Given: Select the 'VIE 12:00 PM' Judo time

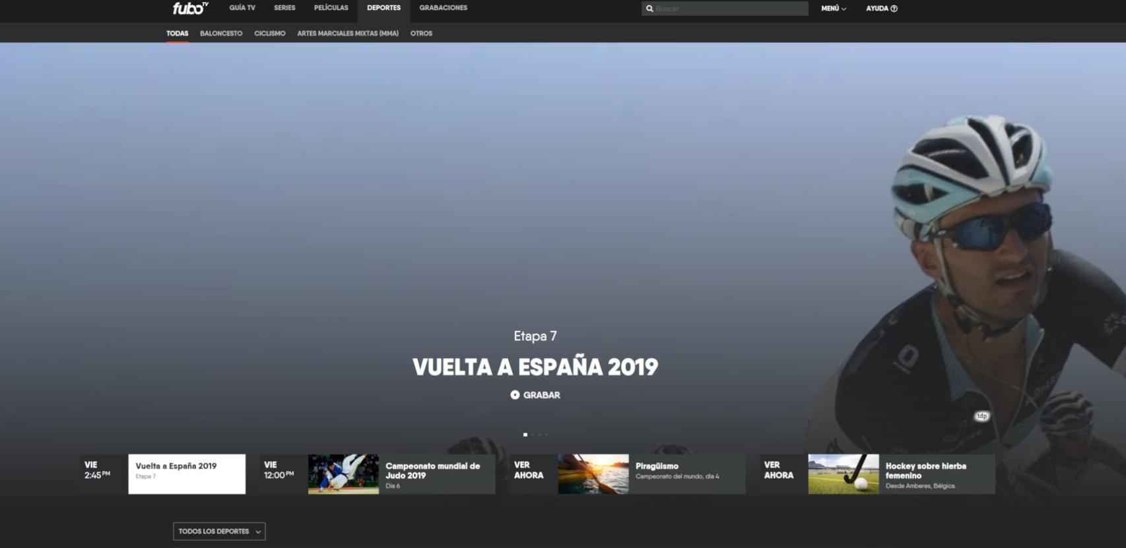Looking at the screenshot, I should (x=279, y=470).
